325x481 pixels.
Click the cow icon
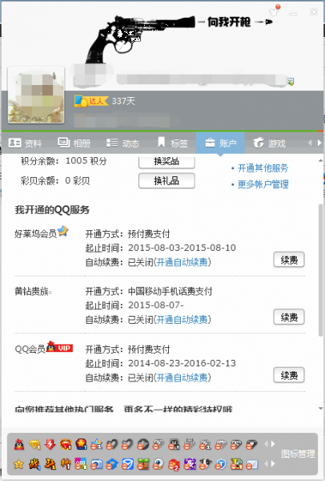point(205,464)
